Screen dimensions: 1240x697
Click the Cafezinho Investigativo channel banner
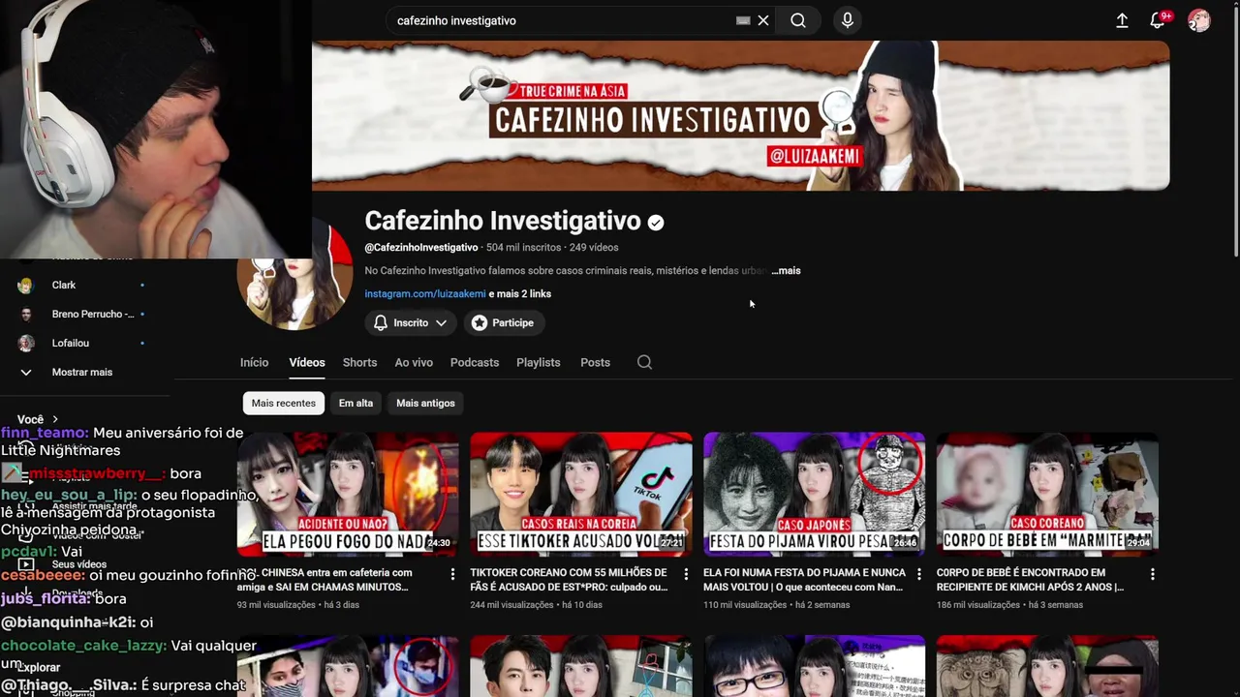coord(741,116)
